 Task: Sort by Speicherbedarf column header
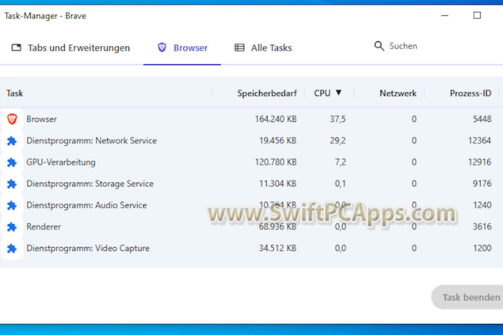coord(267,94)
